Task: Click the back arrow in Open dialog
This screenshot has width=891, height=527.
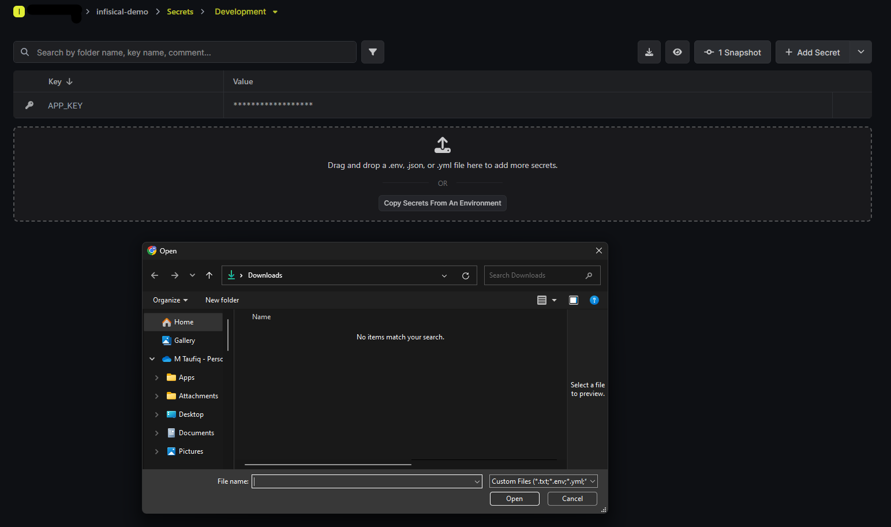Action: click(155, 275)
